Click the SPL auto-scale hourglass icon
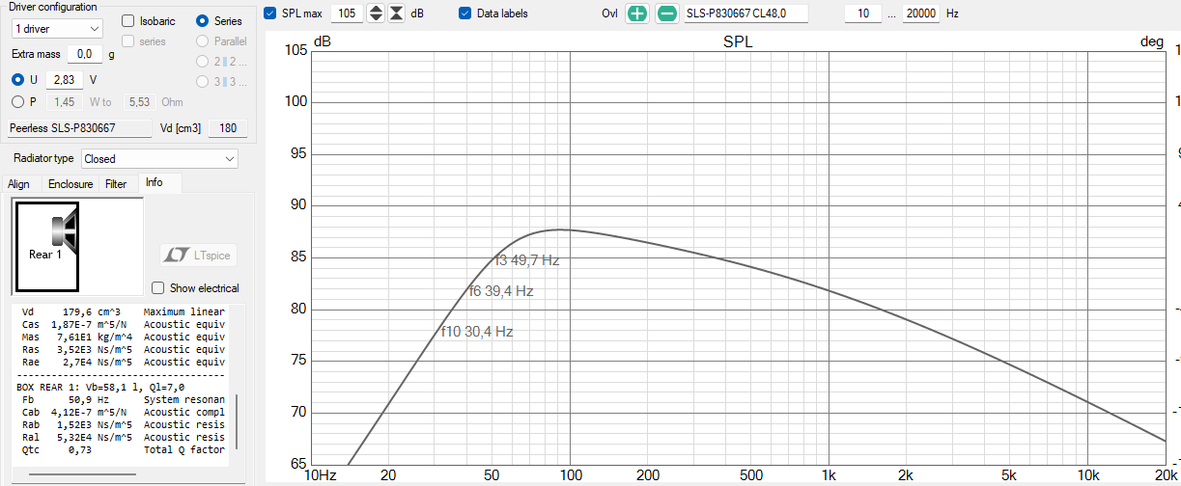This screenshot has height=486, width=1181. click(x=396, y=13)
